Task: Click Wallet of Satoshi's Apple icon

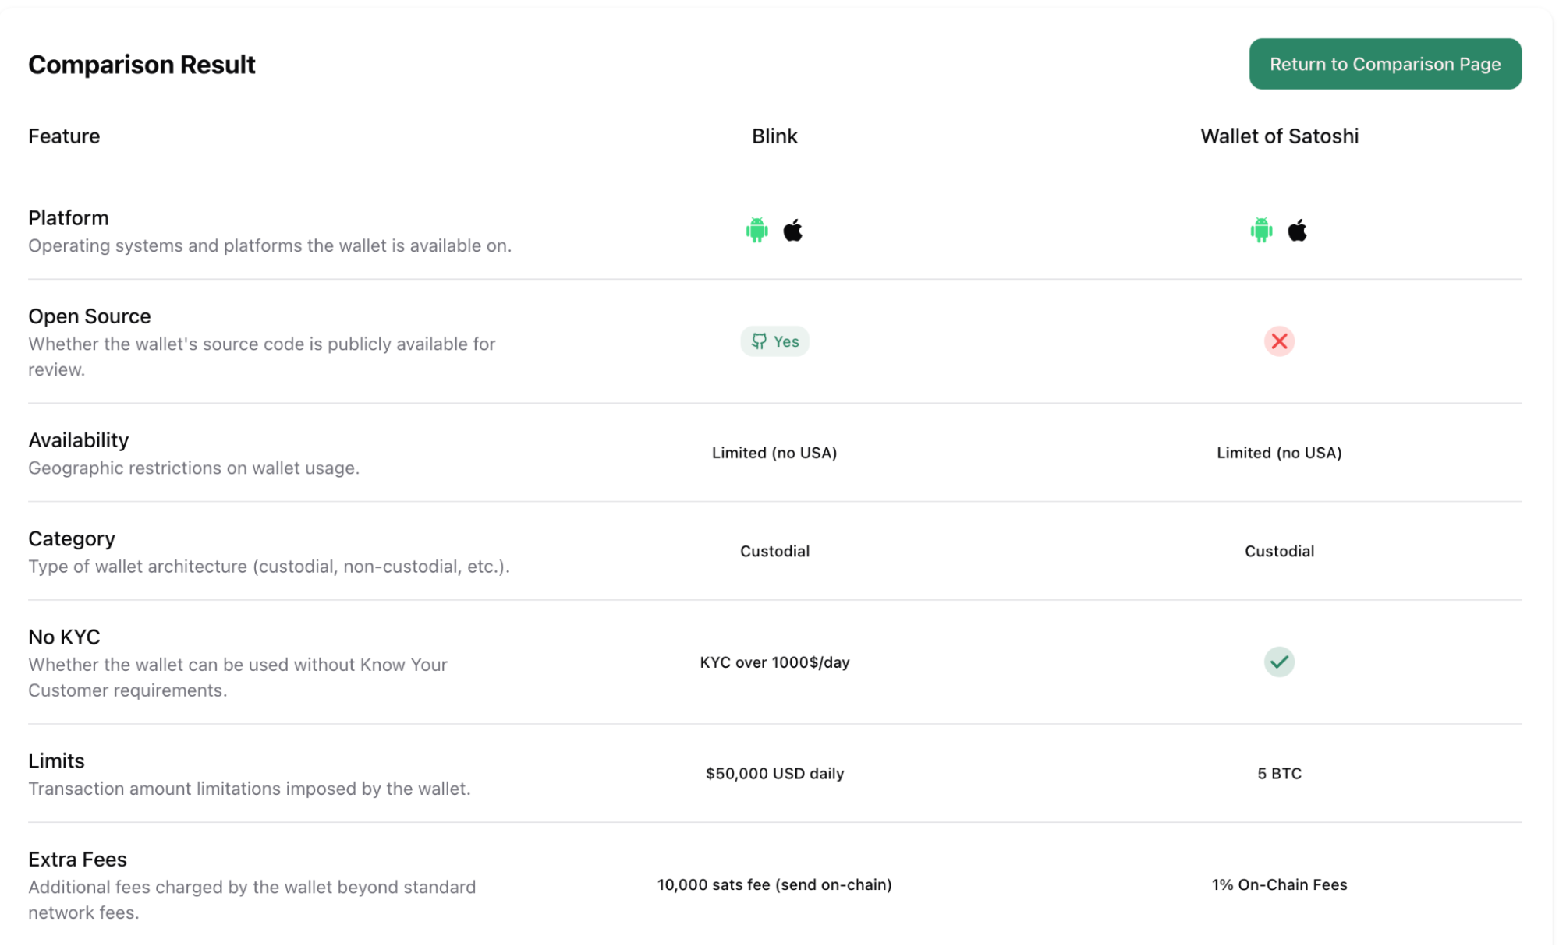Action: point(1297,231)
